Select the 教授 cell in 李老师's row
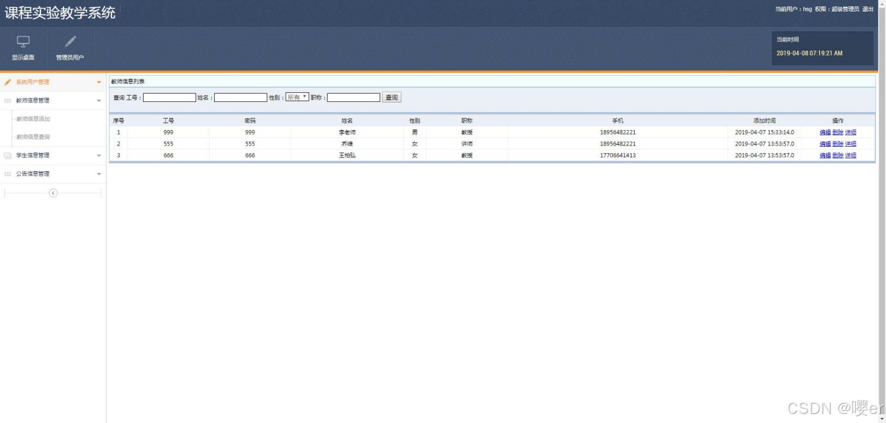886x423 pixels. point(467,133)
